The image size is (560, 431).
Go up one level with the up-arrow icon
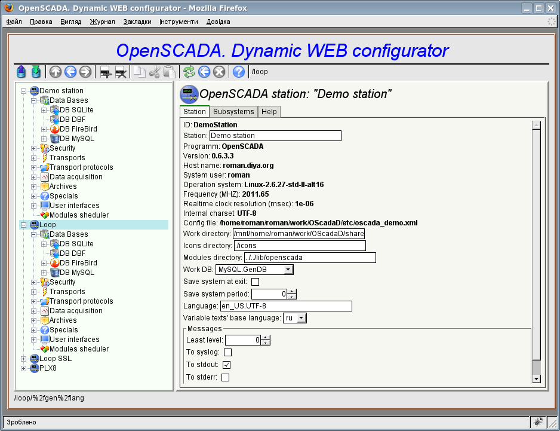tap(56, 72)
